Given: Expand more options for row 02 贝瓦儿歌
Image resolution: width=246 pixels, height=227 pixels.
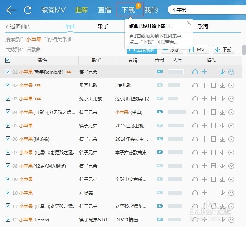Looking at the screenshot, I should (231, 85).
